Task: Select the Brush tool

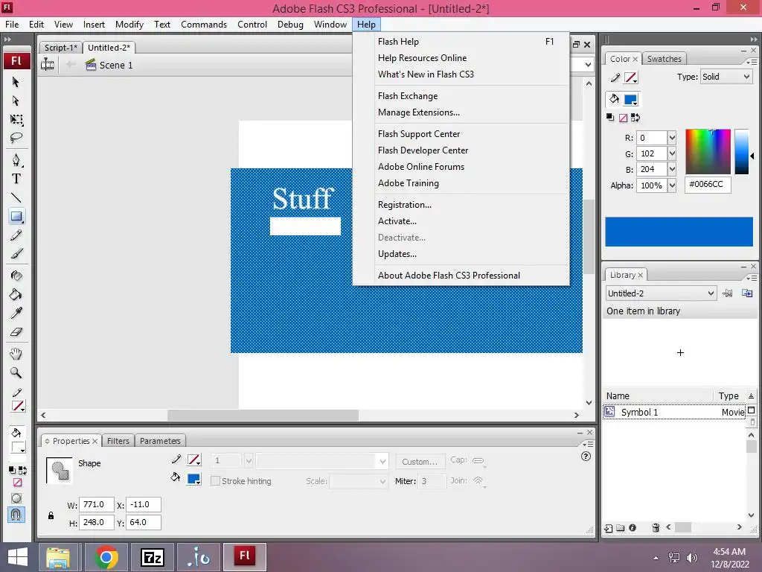Action: point(16,253)
